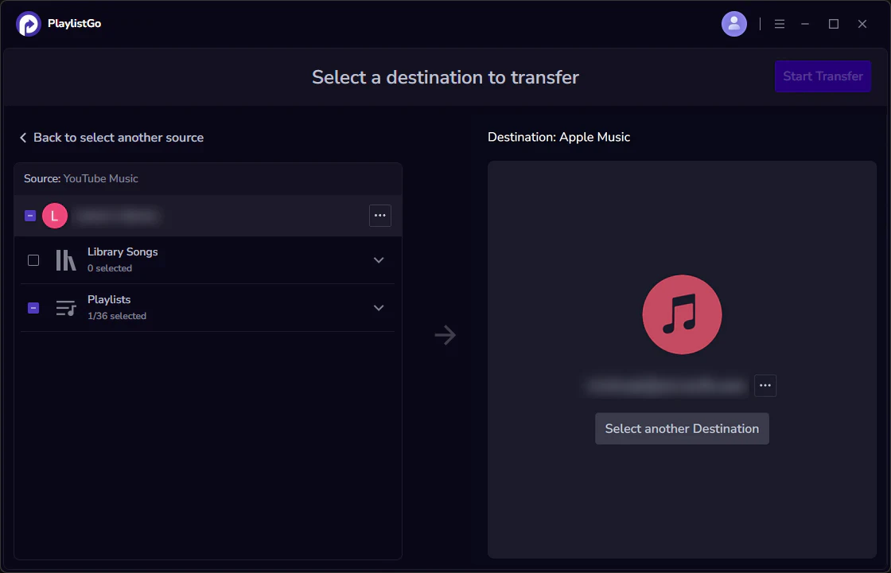Click the 'Library Songs' title text
The width and height of the screenshot is (891, 573).
123,251
